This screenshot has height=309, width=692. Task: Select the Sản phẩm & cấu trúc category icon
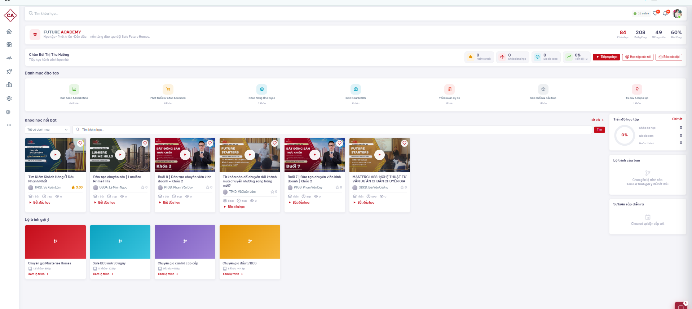pyautogui.click(x=543, y=89)
